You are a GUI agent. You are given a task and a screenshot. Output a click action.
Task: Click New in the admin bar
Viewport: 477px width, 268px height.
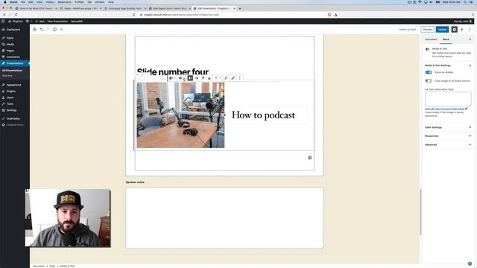pyautogui.click(x=40, y=22)
